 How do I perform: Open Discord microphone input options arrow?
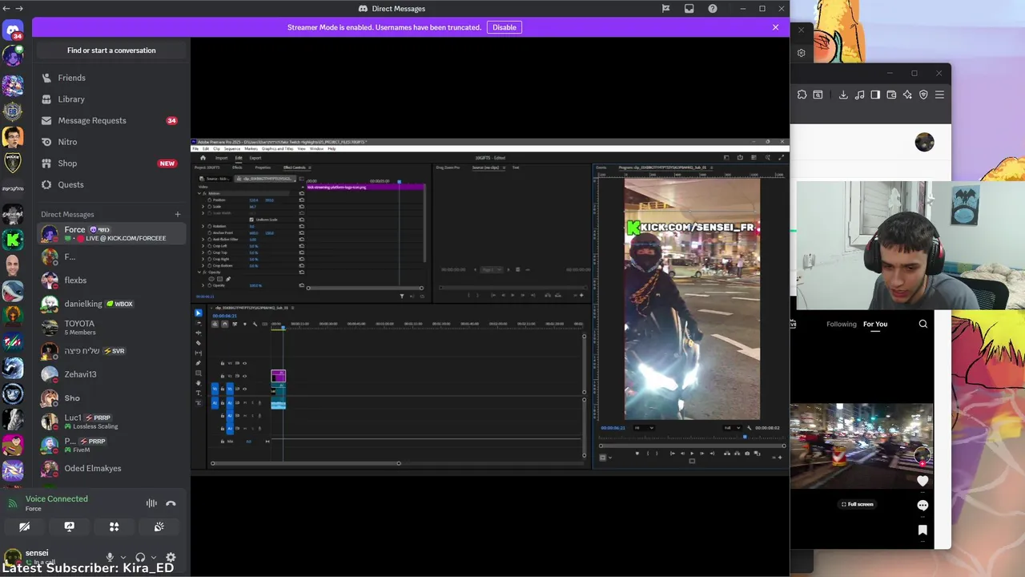point(123,557)
